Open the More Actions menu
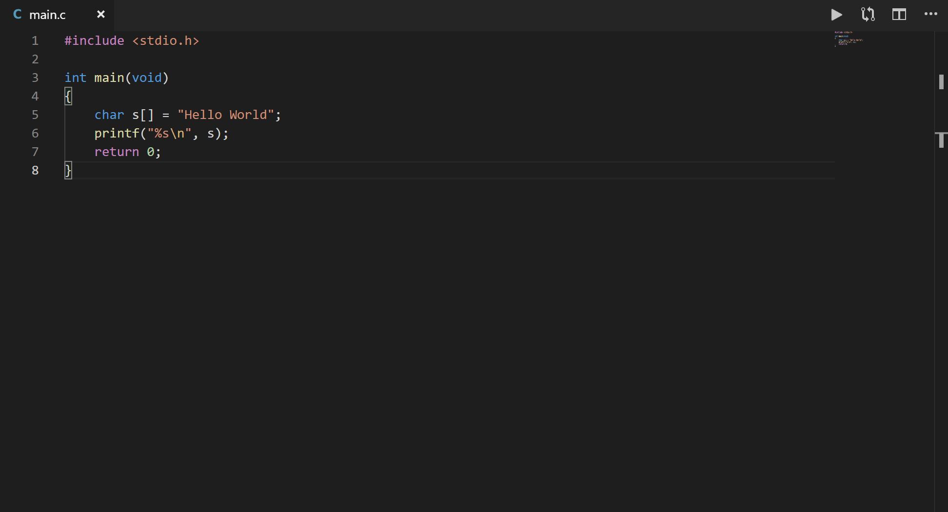 tap(931, 15)
